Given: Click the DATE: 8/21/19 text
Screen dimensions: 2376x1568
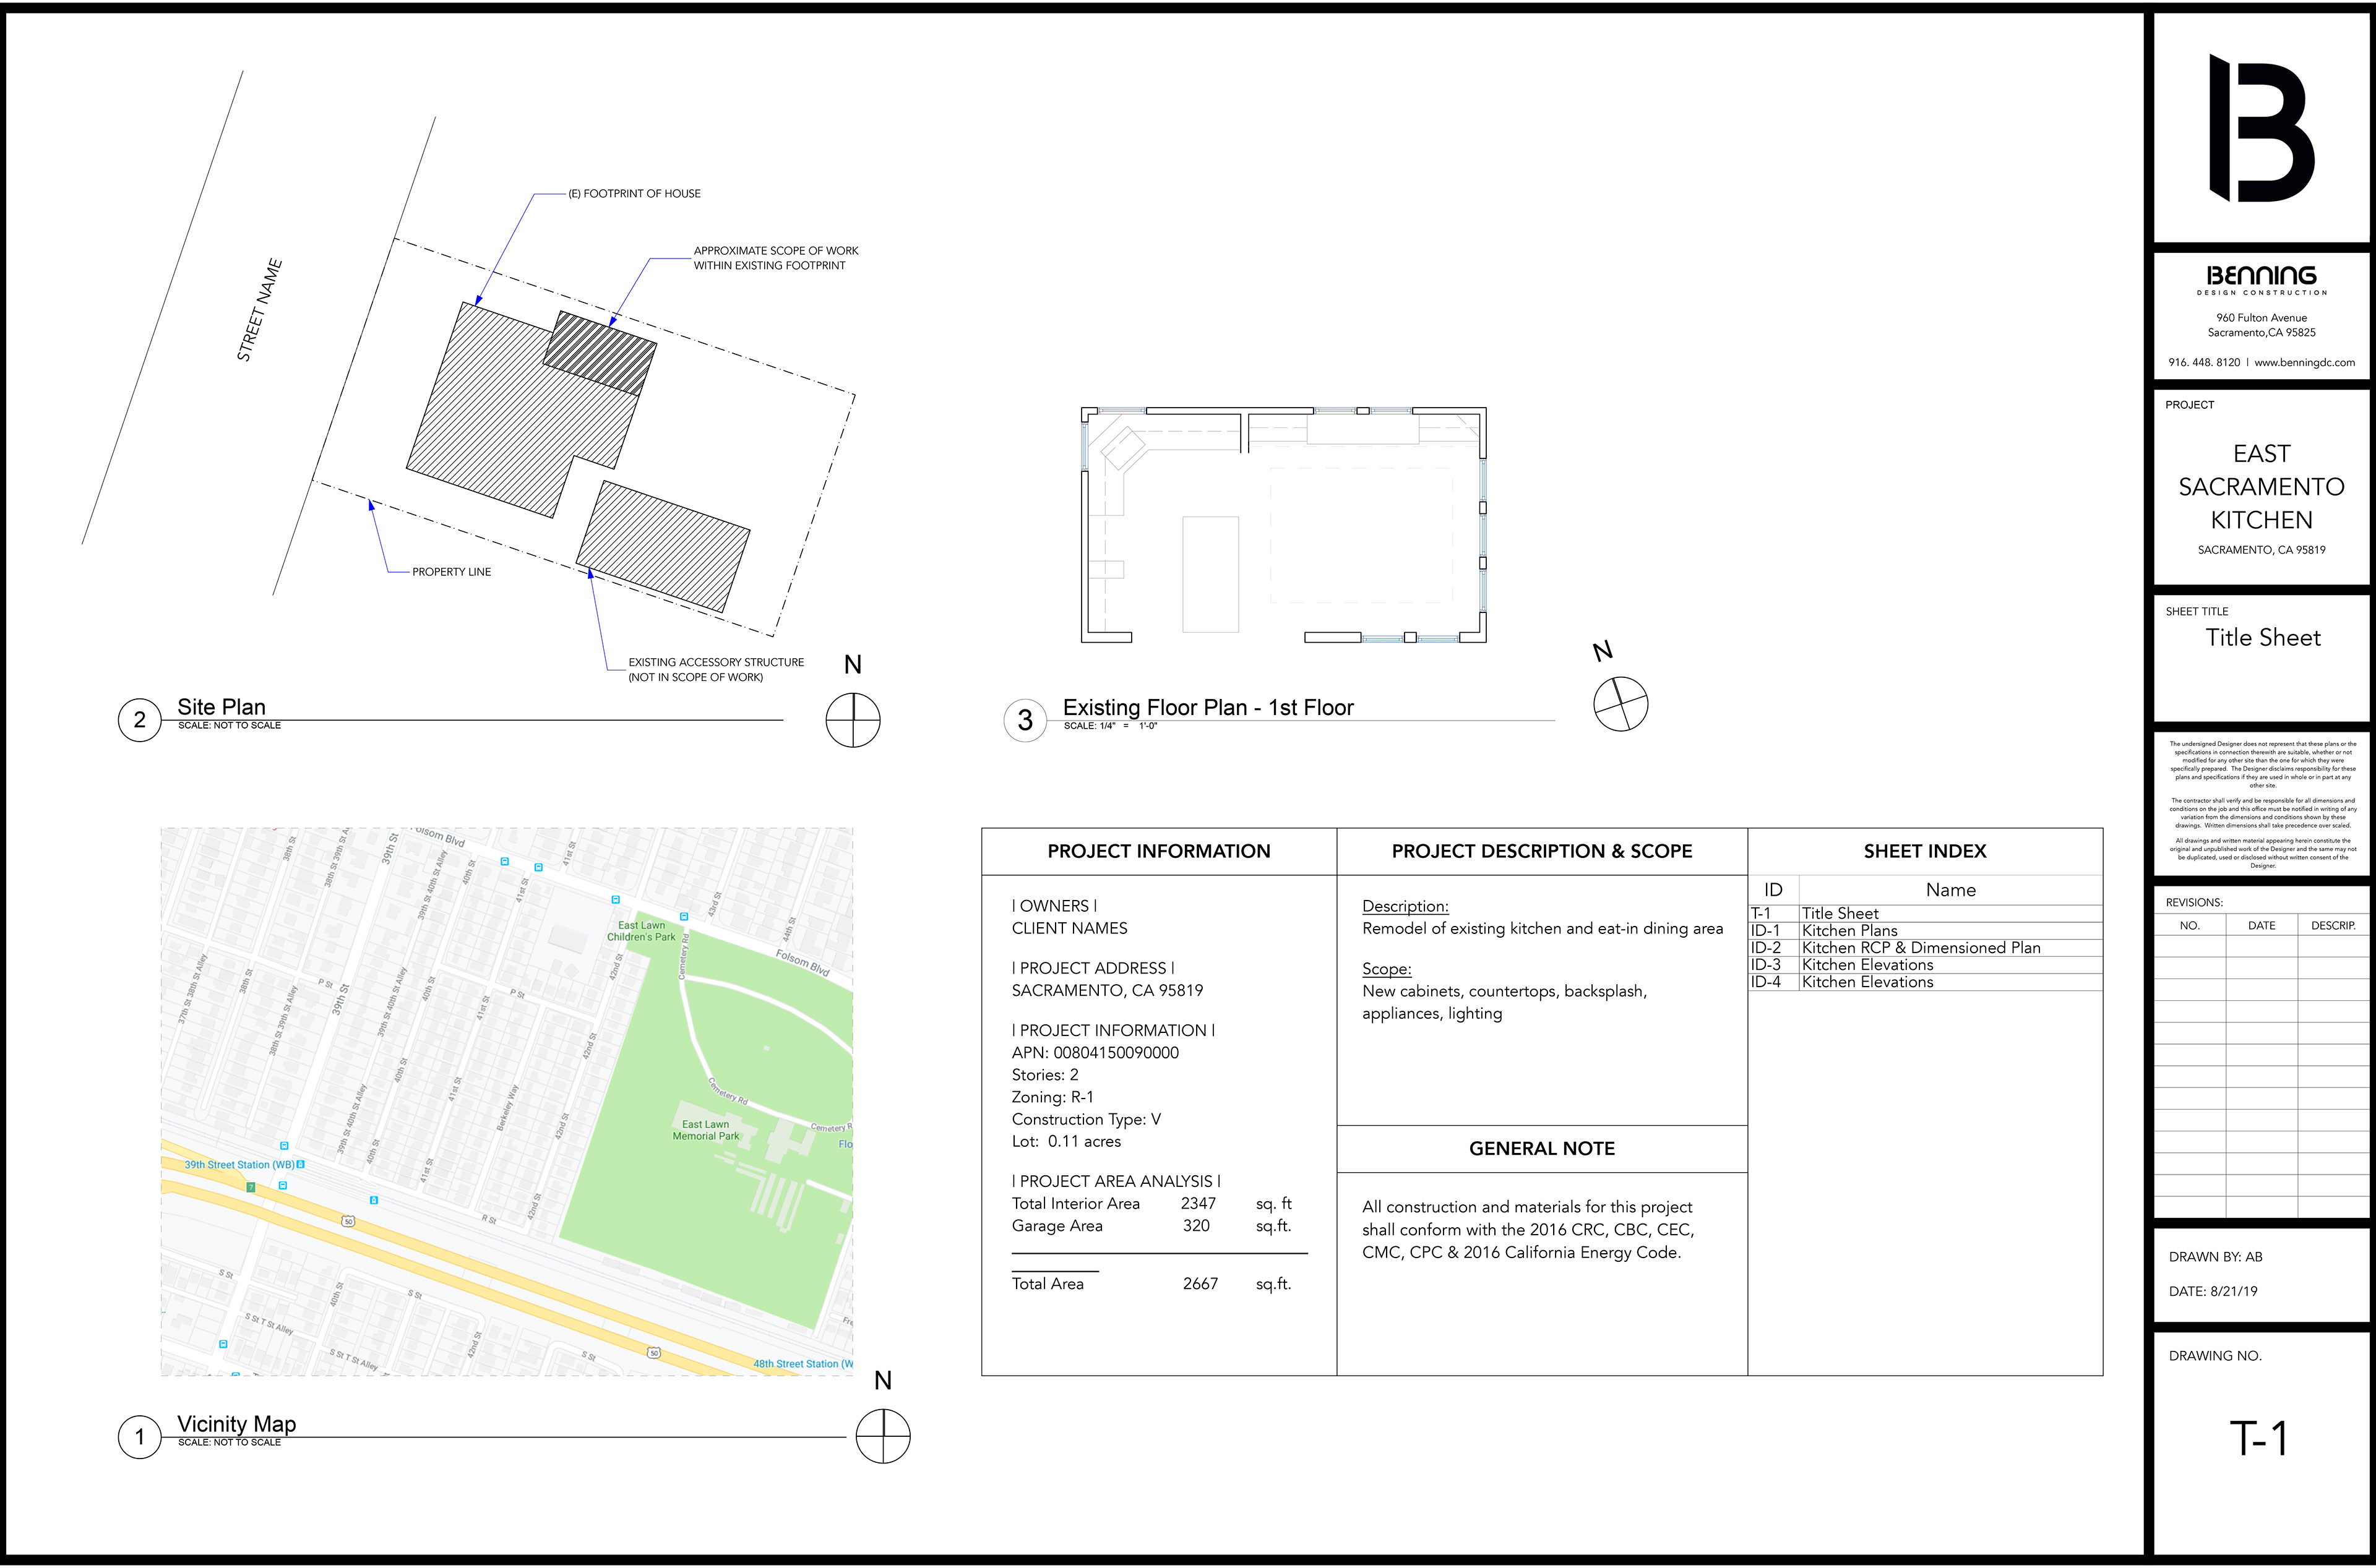Looking at the screenshot, I should [x=2213, y=1291].
